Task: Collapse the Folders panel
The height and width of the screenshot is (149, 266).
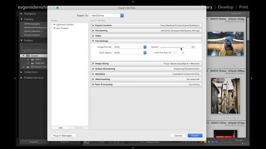Action: pos(21,41)
